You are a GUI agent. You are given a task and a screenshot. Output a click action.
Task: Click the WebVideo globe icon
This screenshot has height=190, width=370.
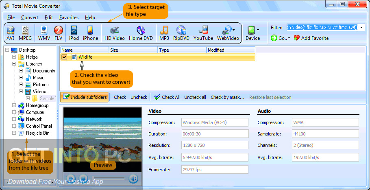pos(226,30)
